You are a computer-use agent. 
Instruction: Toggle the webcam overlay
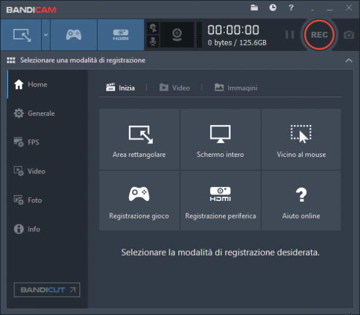tap(177, 35)
